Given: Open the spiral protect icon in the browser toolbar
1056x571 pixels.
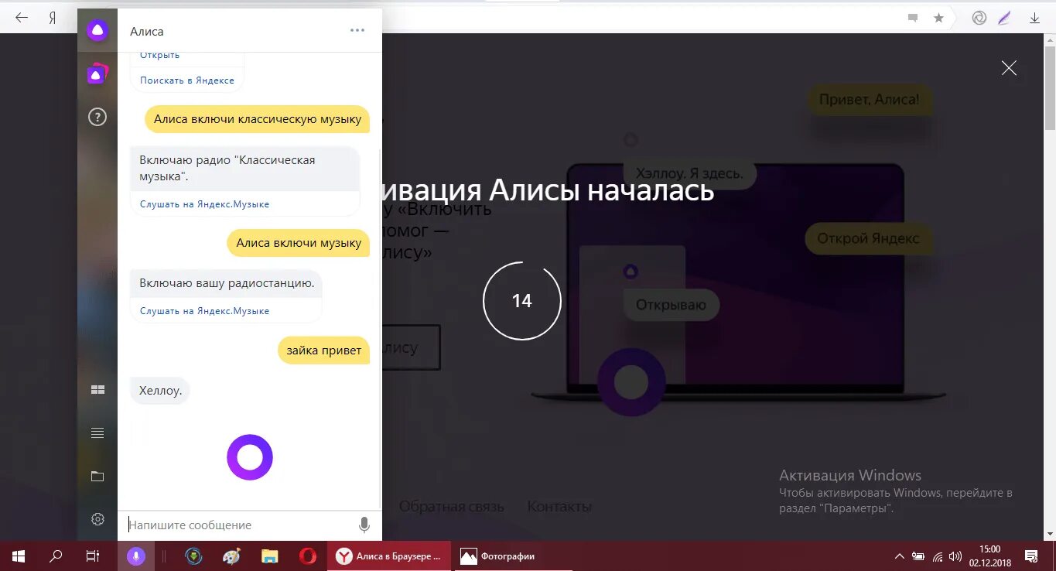Looking at the screenshot, I should [x=979, y=18].
